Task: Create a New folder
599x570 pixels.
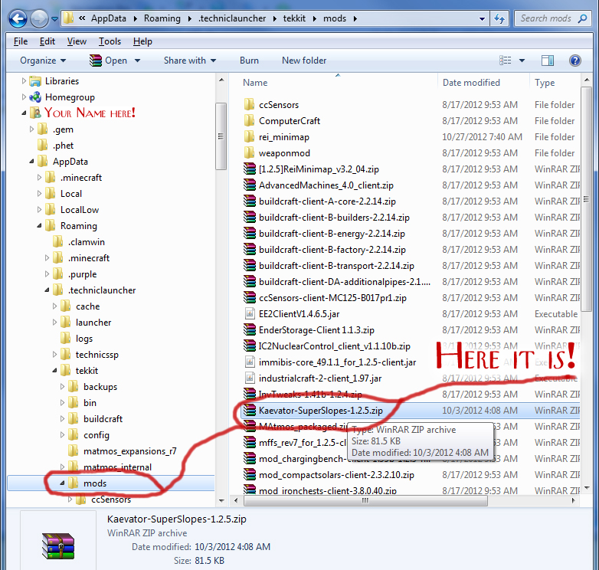Action: pyautogui.click(x=304, y=61)
